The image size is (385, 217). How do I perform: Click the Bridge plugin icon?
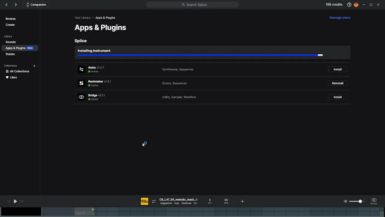[x=81, y=97]
